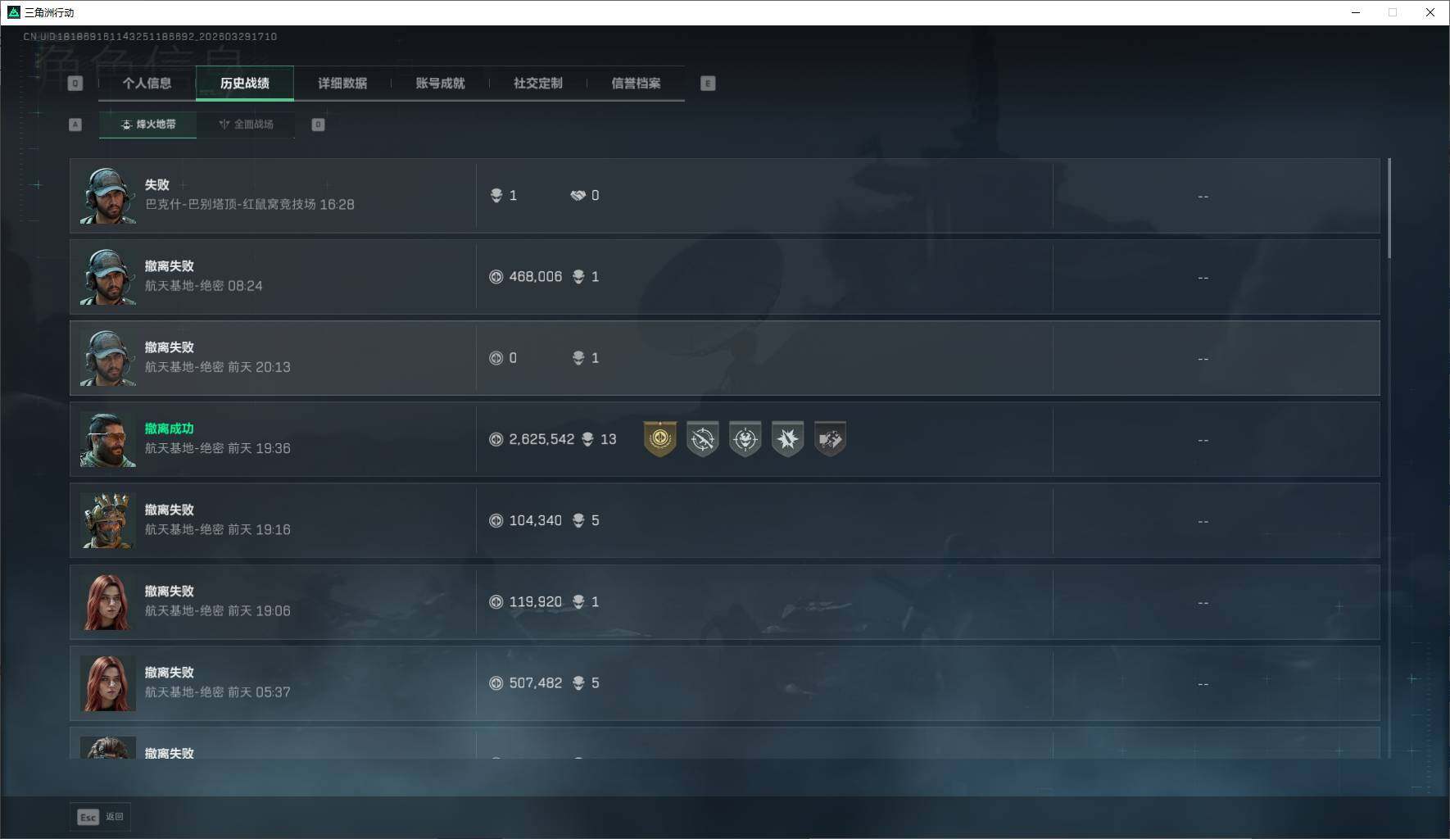Click the Esc 返回 back button
The width and height of the screenshot is (1450, 839).
click(100, 817)
